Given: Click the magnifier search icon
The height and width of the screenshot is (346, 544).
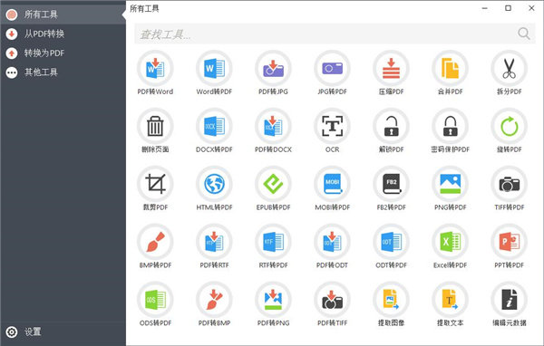Looking at the screenshot, I should 524,34.
